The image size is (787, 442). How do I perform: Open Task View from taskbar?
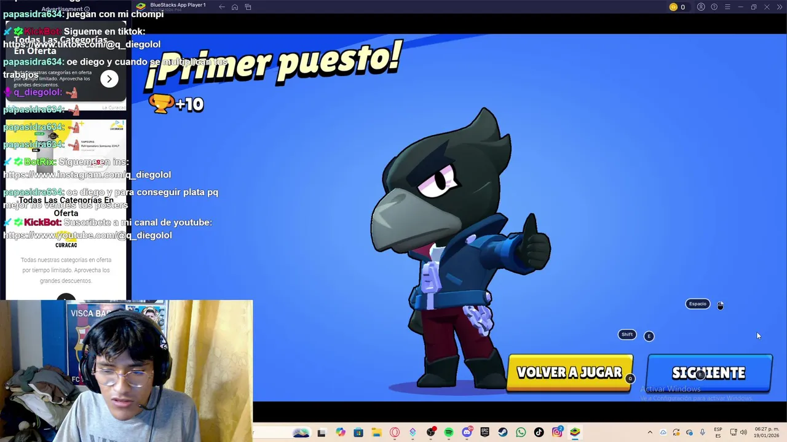coord(321,433)
